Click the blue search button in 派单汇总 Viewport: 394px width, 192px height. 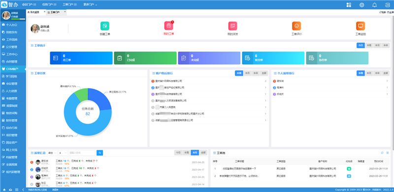[100, 153]
